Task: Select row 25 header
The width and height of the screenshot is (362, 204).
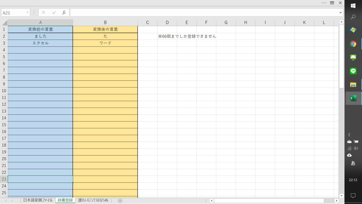Action: pos(4,193)
